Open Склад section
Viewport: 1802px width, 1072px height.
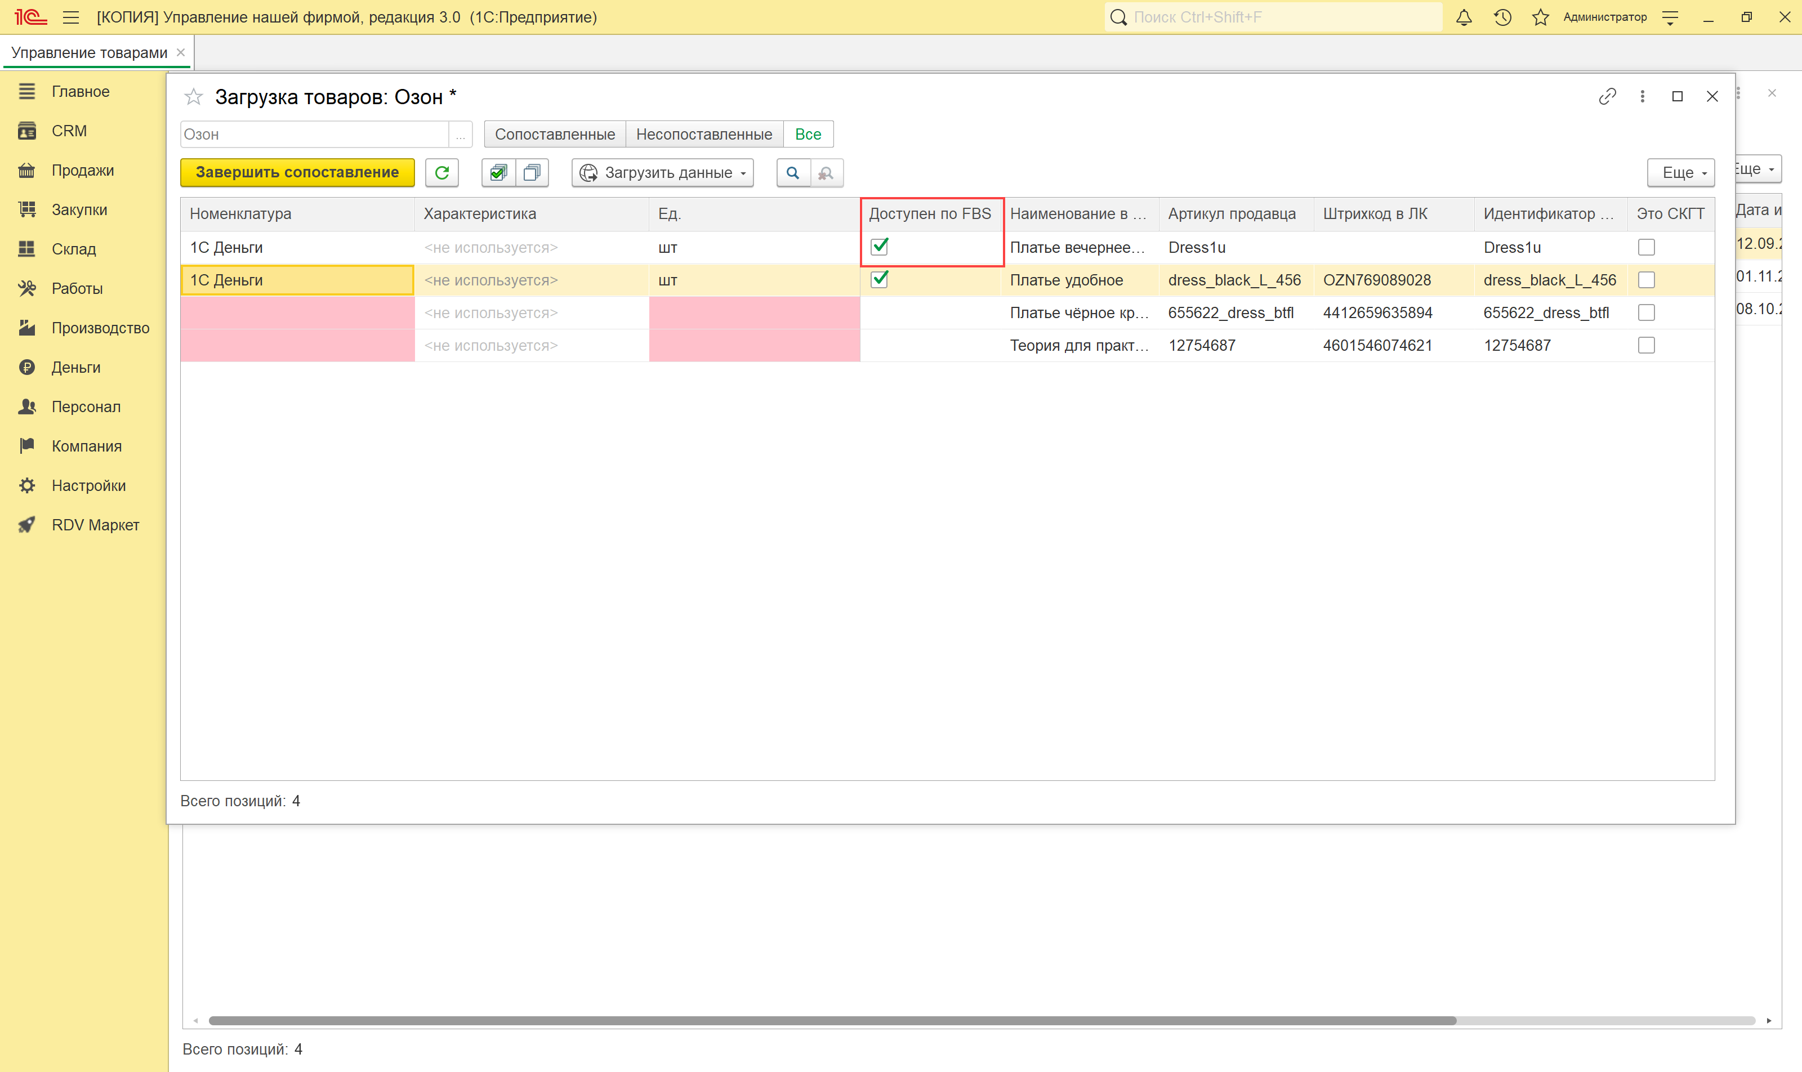coord(74,249)
